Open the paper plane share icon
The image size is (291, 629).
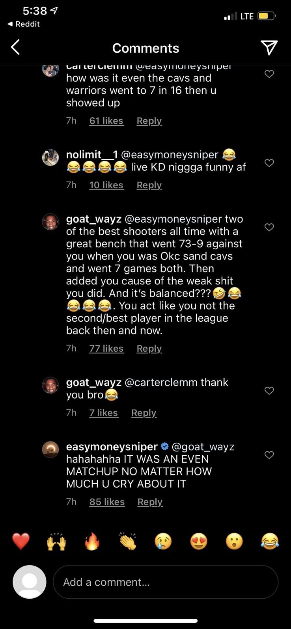click(269, 48)
